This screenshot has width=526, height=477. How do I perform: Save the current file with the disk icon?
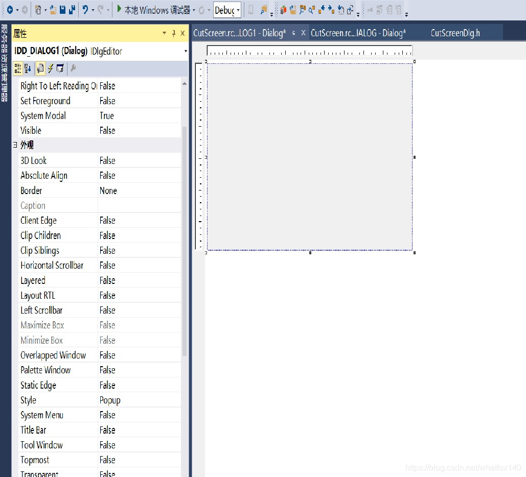62,10
